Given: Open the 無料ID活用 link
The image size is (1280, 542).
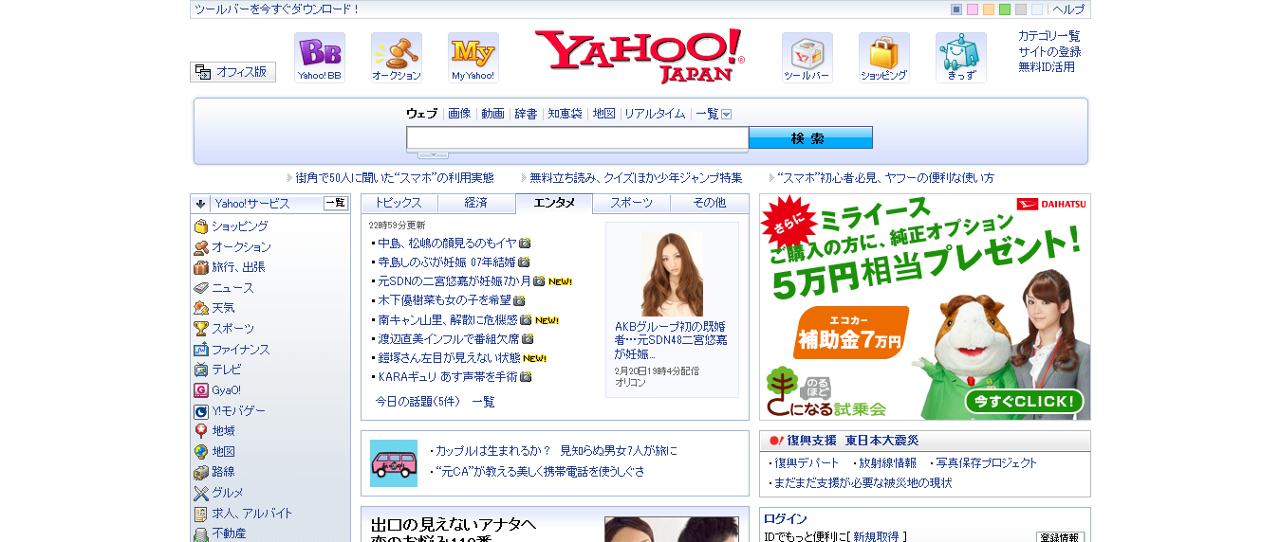Looking at the screenshot, I should (x=1047, y=66).
